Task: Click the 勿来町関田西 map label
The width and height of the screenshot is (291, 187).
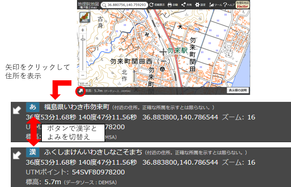Action: click(131, 61)
